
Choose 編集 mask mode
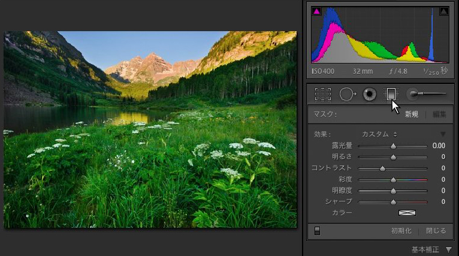(x=439, y=114)
